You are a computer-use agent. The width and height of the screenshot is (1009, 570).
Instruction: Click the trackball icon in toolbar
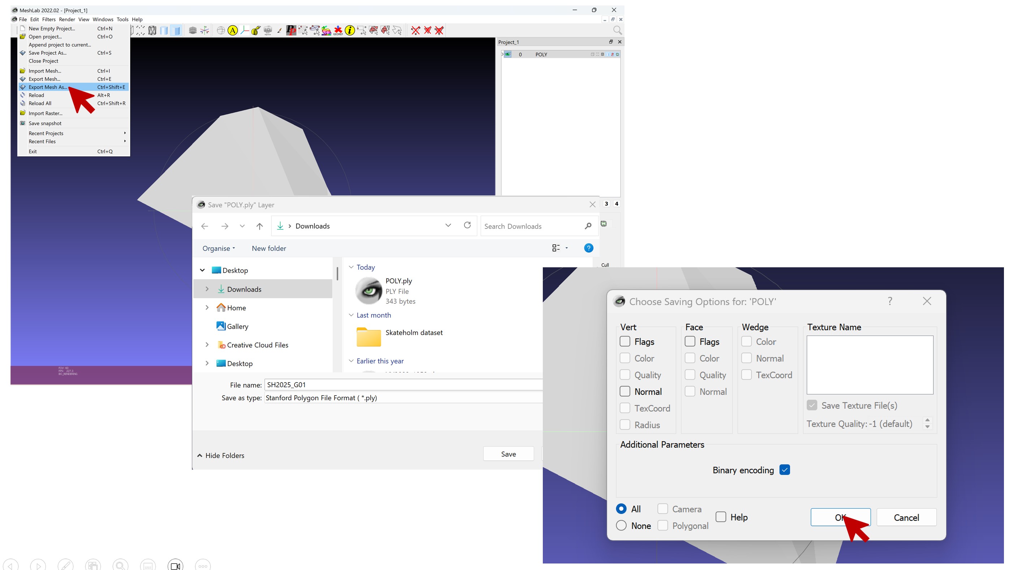click(x=221, y=30)
